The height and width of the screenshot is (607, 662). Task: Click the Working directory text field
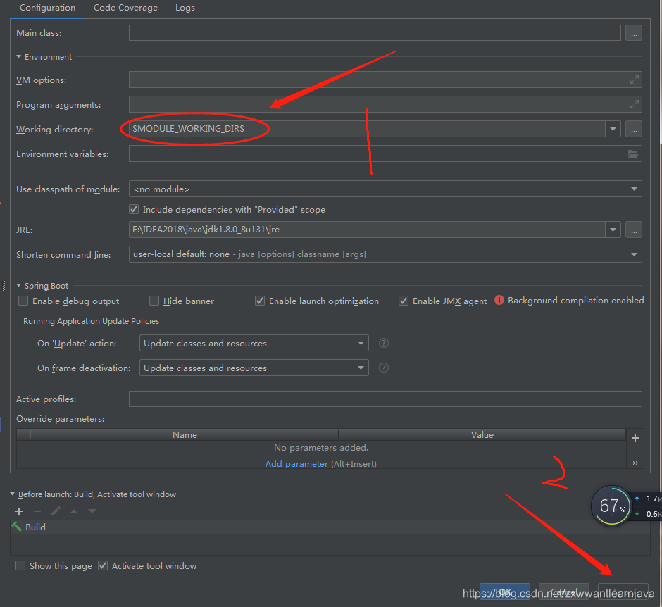pyautogui.click(x=366, y=129)
